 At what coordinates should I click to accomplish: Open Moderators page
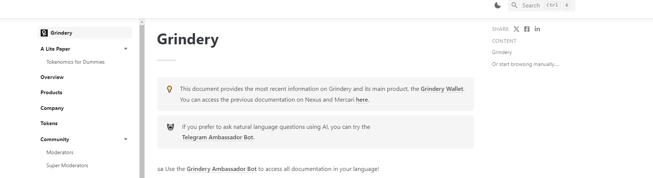coord(60,152)
